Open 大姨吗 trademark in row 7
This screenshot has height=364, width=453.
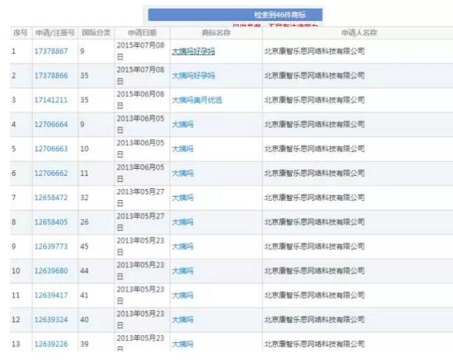coord(183,198)
